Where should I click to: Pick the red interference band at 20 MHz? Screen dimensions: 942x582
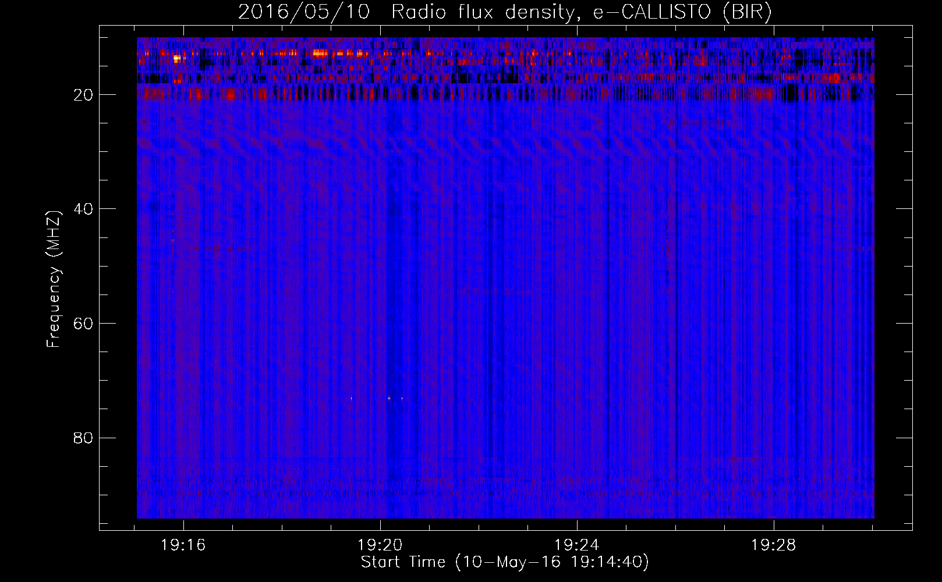pos(505,93)
